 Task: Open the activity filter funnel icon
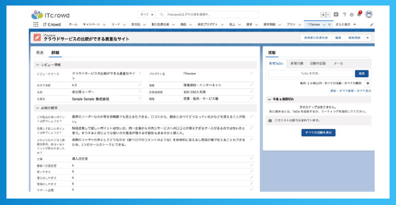(368, 83)
